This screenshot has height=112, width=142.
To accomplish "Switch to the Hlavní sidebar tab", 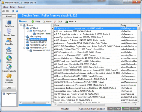I will (9, 17).
